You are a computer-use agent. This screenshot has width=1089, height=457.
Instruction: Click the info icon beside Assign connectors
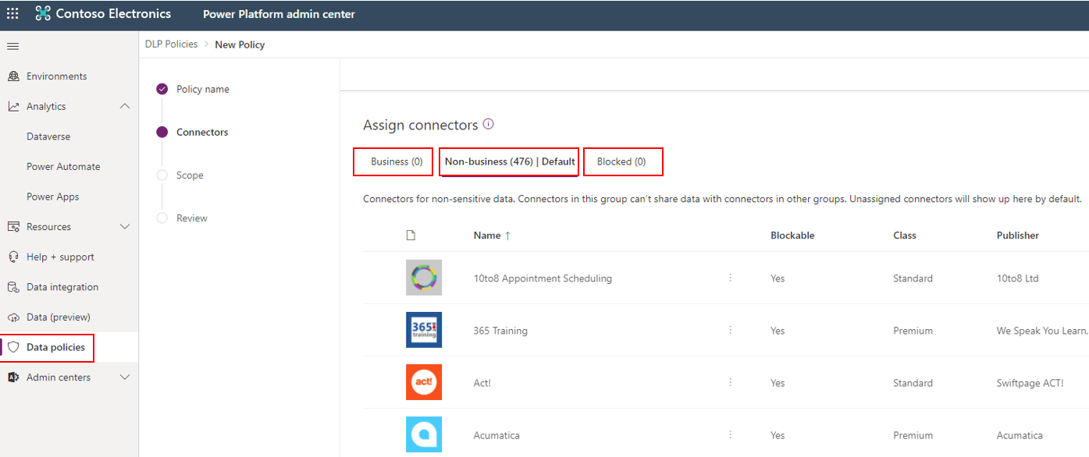click(489, 124)
